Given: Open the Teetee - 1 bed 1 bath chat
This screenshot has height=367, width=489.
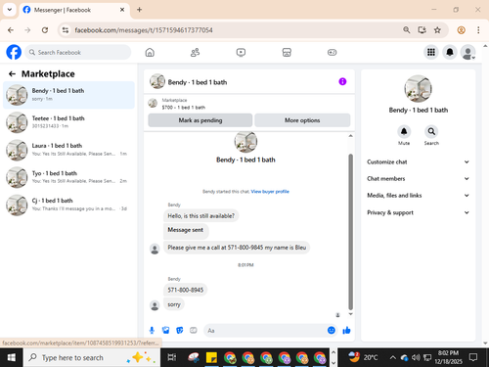Looking at the screenshot, I should (x=68, y=122).
